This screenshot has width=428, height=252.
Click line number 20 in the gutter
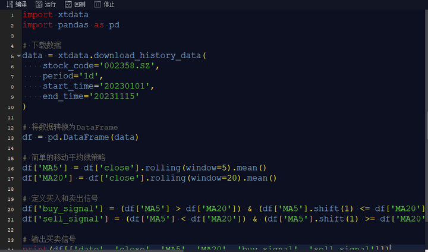tap(11, 209)
